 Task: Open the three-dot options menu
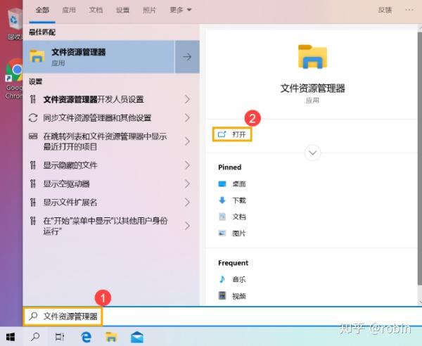409,10
